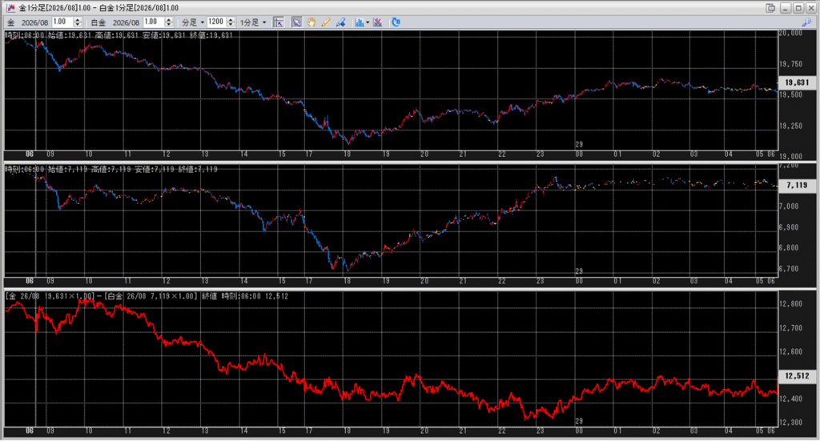Screen dimensions: 820x441
Task: Click the detach window icon in title bar
Action: [770, 7]
